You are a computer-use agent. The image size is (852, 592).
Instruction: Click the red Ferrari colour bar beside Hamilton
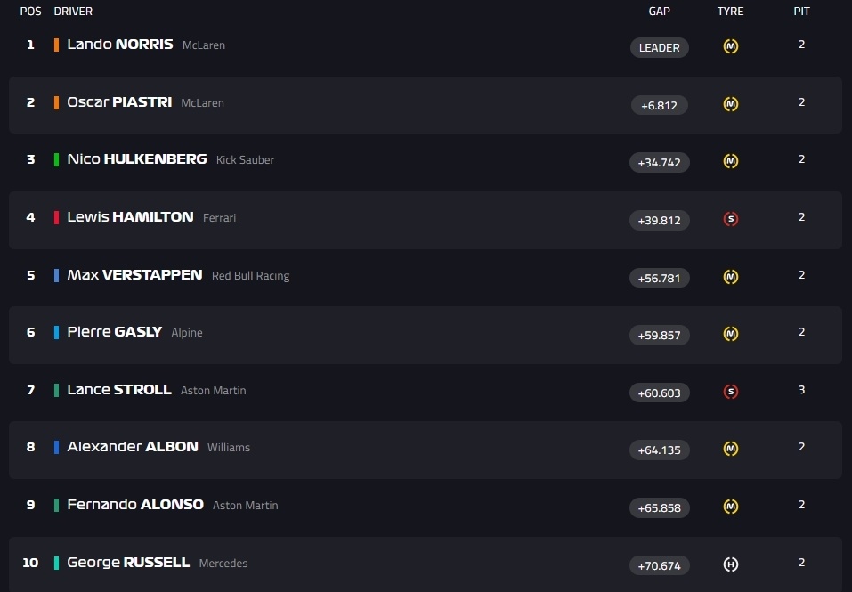pos(56,217)
